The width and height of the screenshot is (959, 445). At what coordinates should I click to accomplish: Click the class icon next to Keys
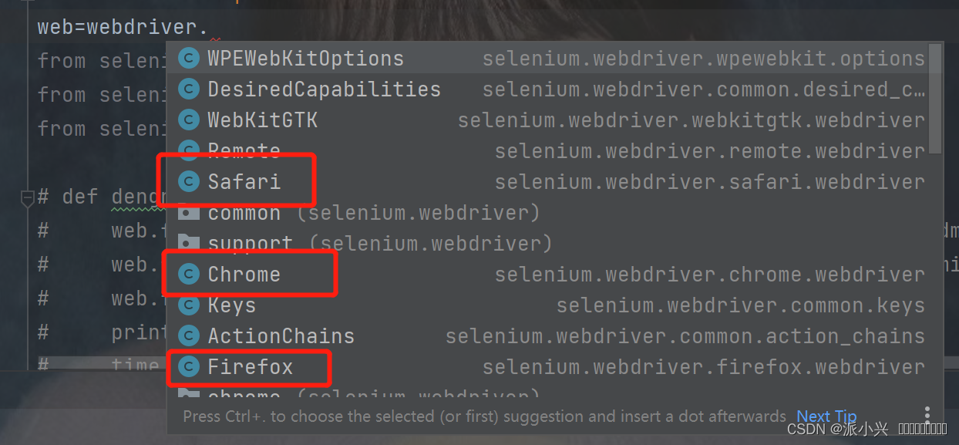[188, 305]
